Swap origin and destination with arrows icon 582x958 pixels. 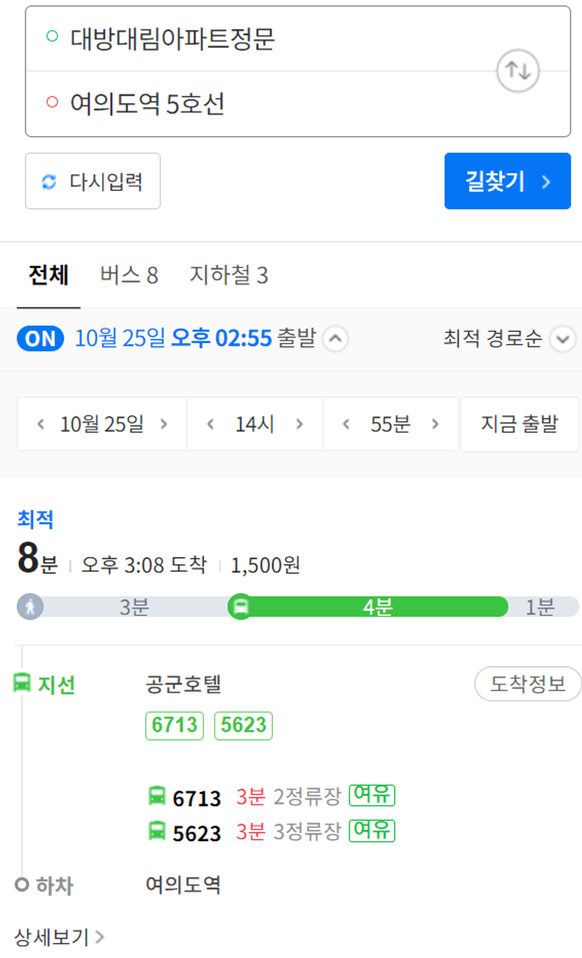518,71
